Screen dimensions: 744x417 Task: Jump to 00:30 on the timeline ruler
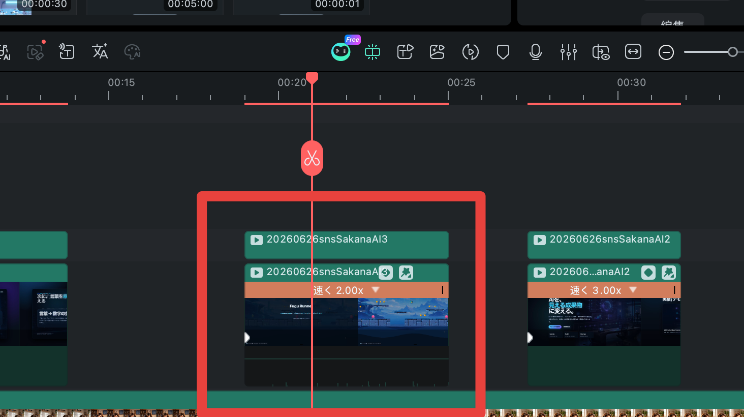click(632, 82)
